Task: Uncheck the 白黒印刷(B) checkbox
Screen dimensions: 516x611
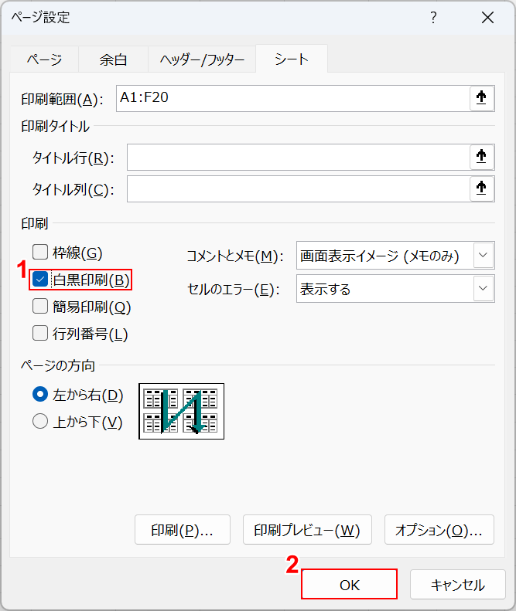Action: pyautogui.click(x=40, y=280)
